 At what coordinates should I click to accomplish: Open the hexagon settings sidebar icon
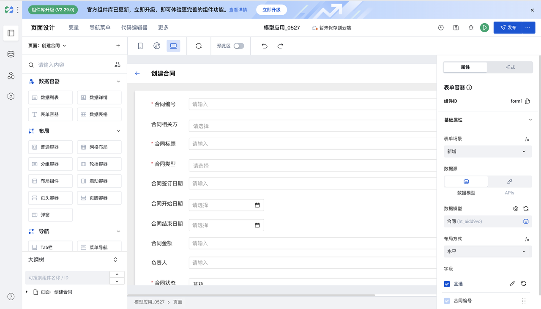[11, 96]
